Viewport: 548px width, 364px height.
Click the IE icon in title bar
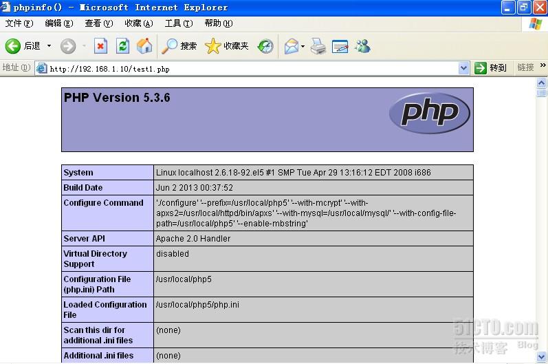(x=6, y=7)
